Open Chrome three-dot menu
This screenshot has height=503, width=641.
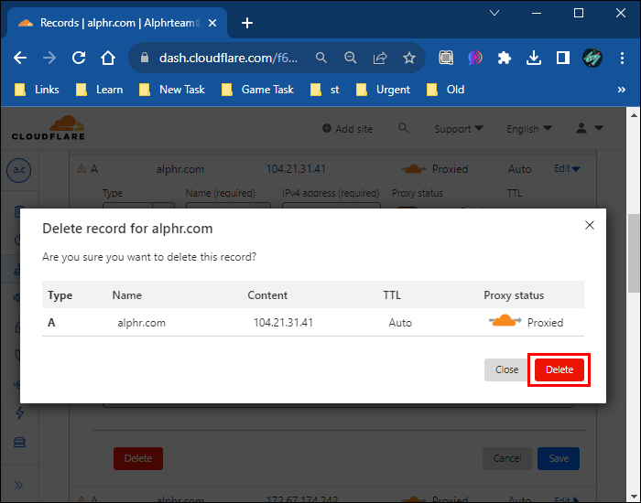pyautogui.click(x=622, y=58)
